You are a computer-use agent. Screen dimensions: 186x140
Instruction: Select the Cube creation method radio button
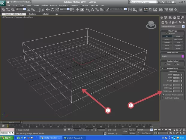[x=165, y=64]
